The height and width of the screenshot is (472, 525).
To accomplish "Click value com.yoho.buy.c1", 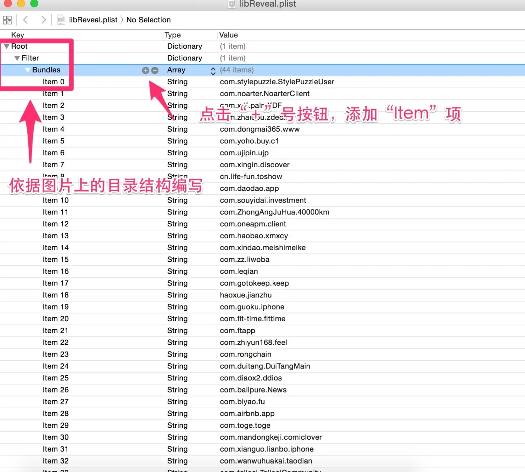I will tap(249, 141).
